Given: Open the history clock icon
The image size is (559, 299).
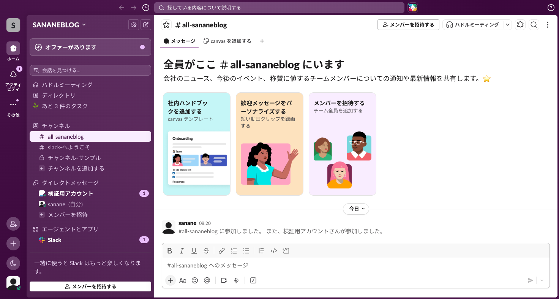Looking at the screenshot, I should 146,8.
